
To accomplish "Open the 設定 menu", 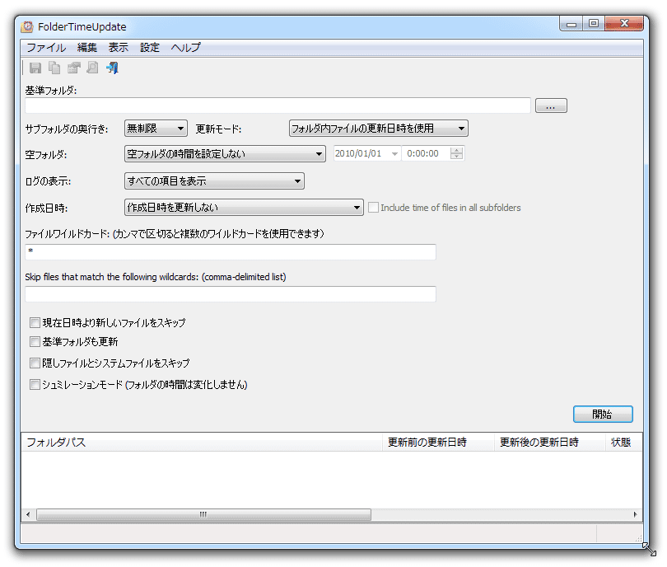I will tap(150, 47).
